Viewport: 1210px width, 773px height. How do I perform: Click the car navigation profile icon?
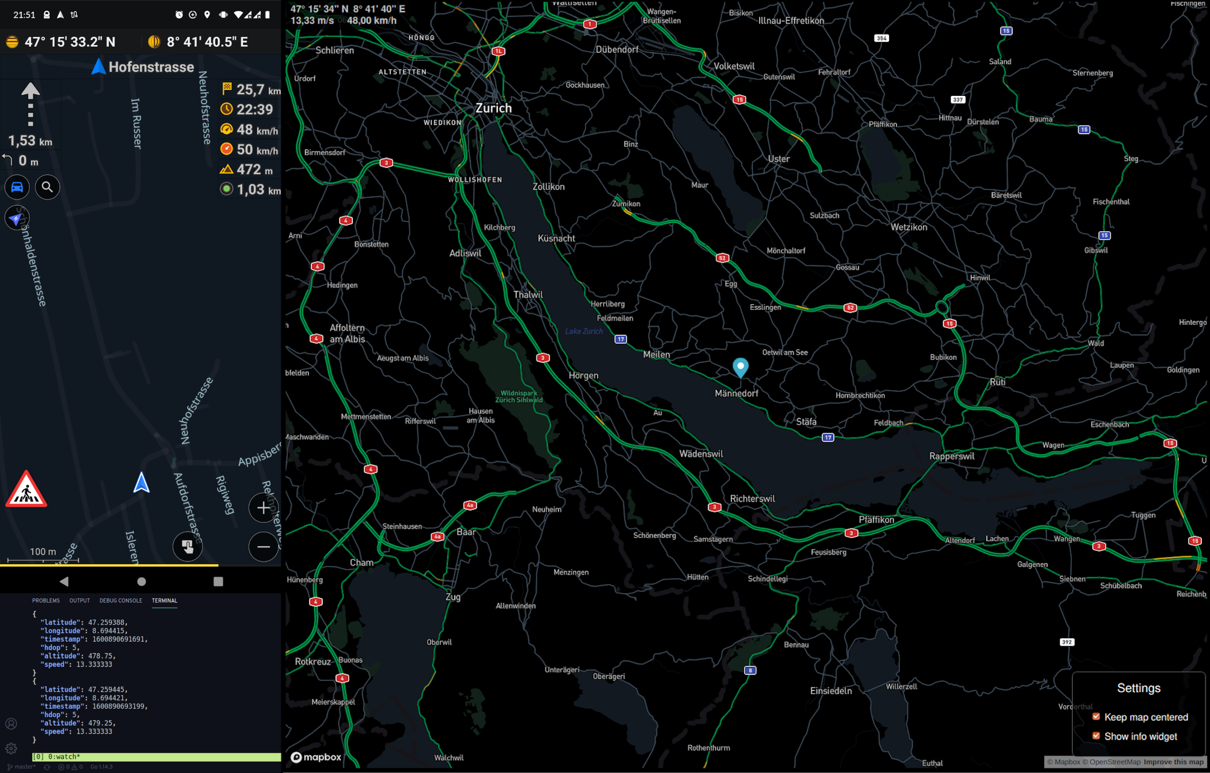17,187
